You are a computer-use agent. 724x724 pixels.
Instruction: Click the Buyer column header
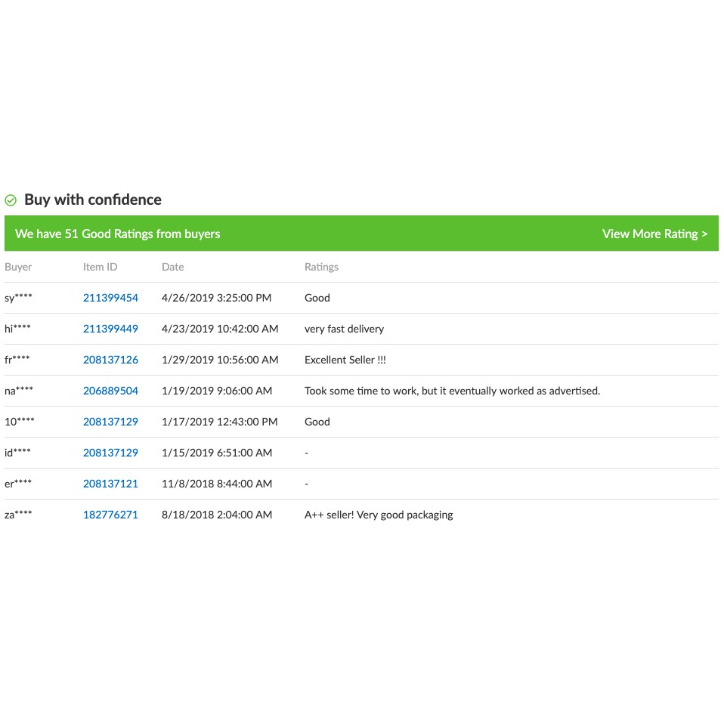pyautogui.click(x=18, y=267)
